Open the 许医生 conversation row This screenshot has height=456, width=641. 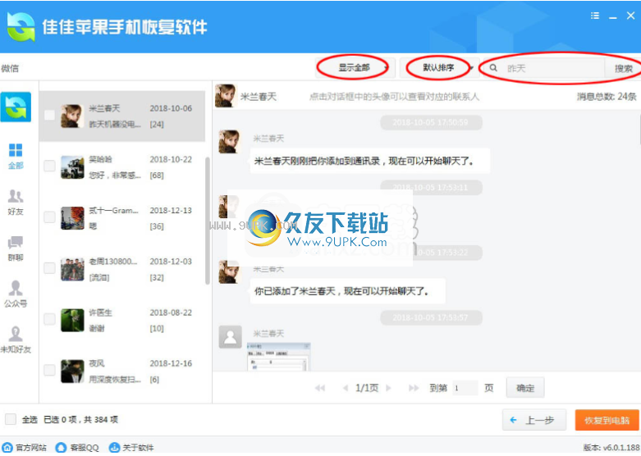point(122,321)
